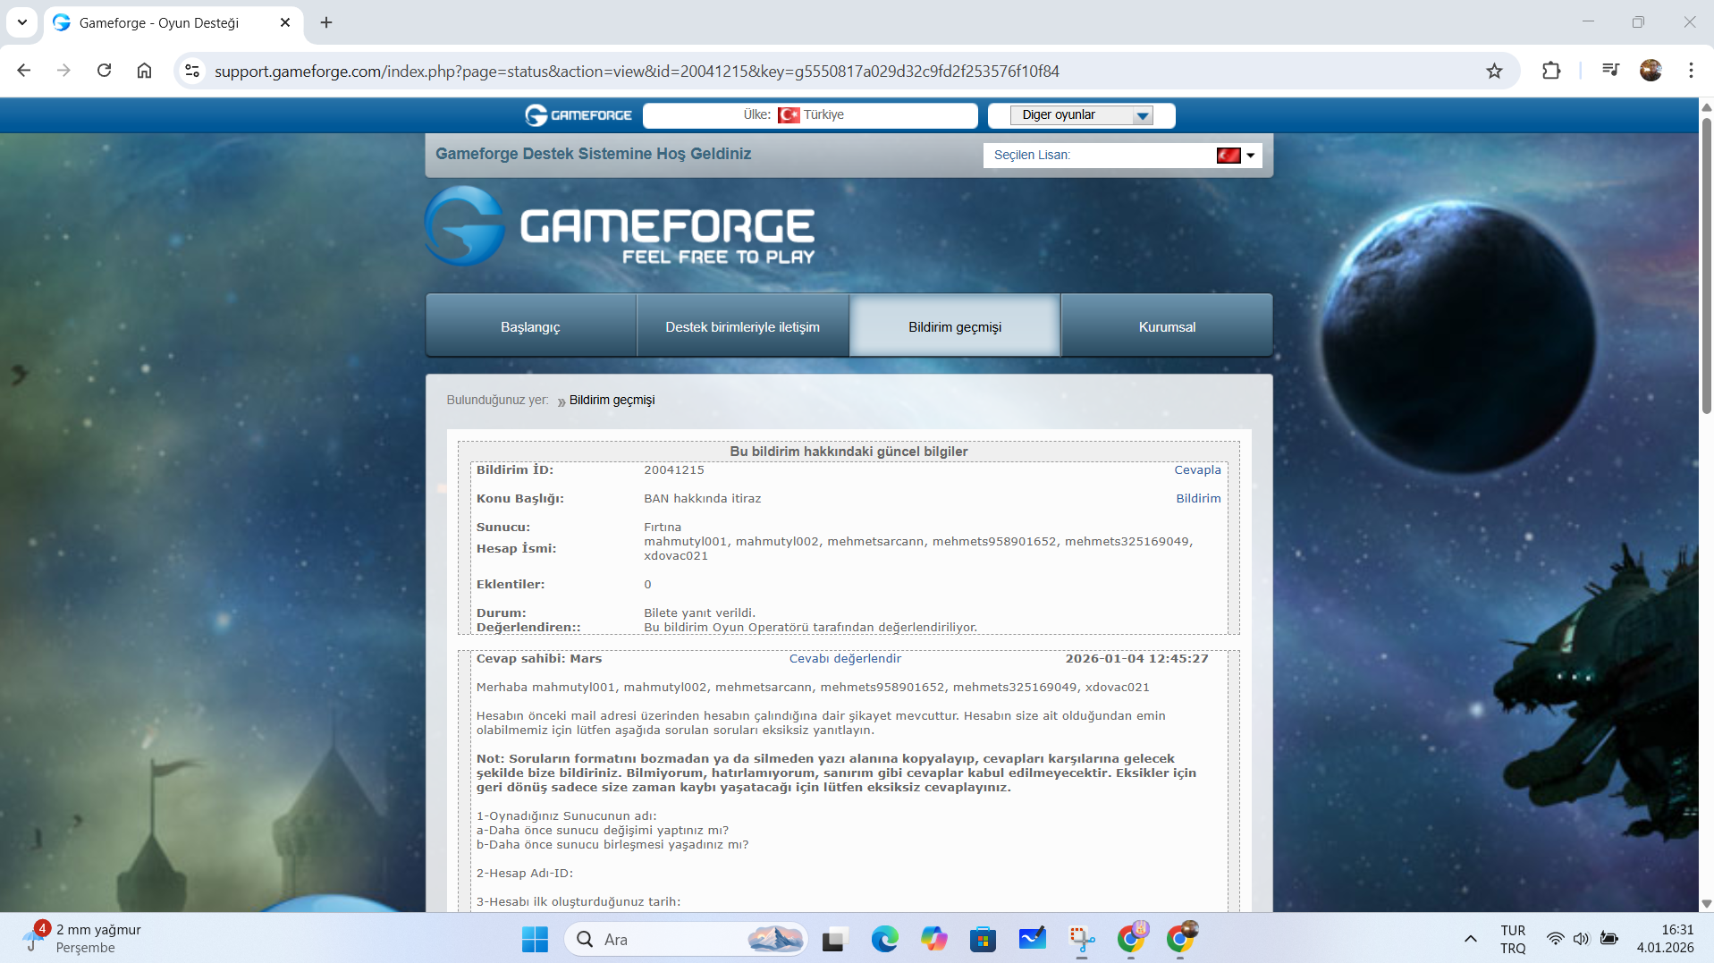Open the browser home page
The height and width of the screenshot is (963, 1714).
click(x=144, y=71)
